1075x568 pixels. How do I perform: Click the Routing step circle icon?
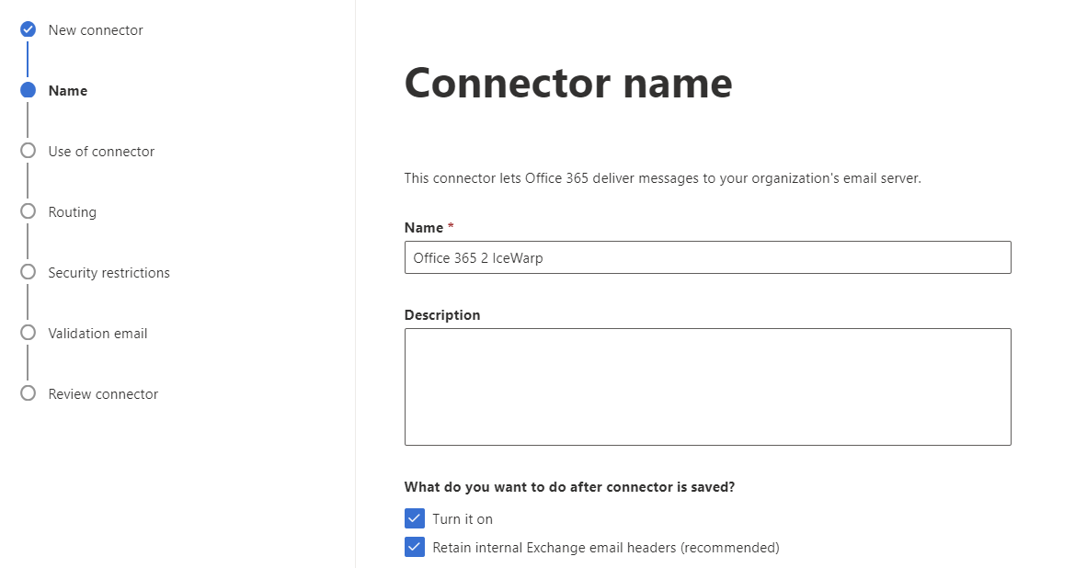point(29,211)
